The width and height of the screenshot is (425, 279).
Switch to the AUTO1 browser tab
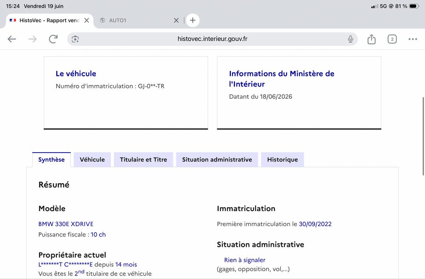[x=139, y=20]
